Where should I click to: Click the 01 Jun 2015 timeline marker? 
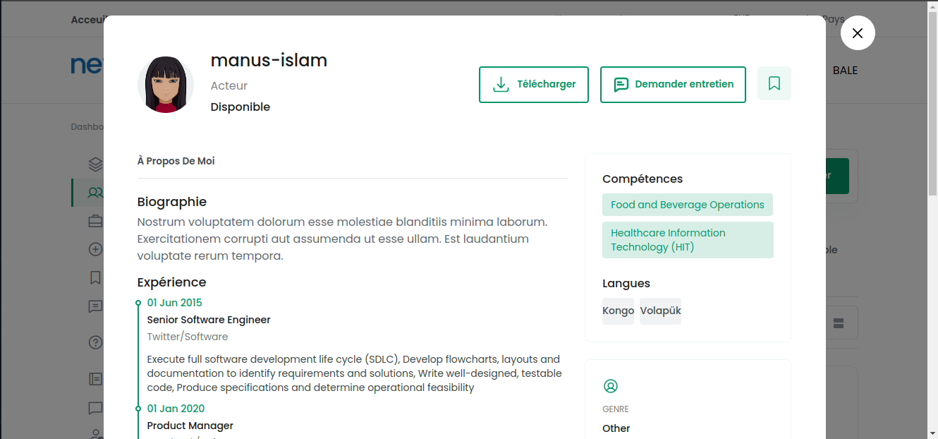[138, 303]
